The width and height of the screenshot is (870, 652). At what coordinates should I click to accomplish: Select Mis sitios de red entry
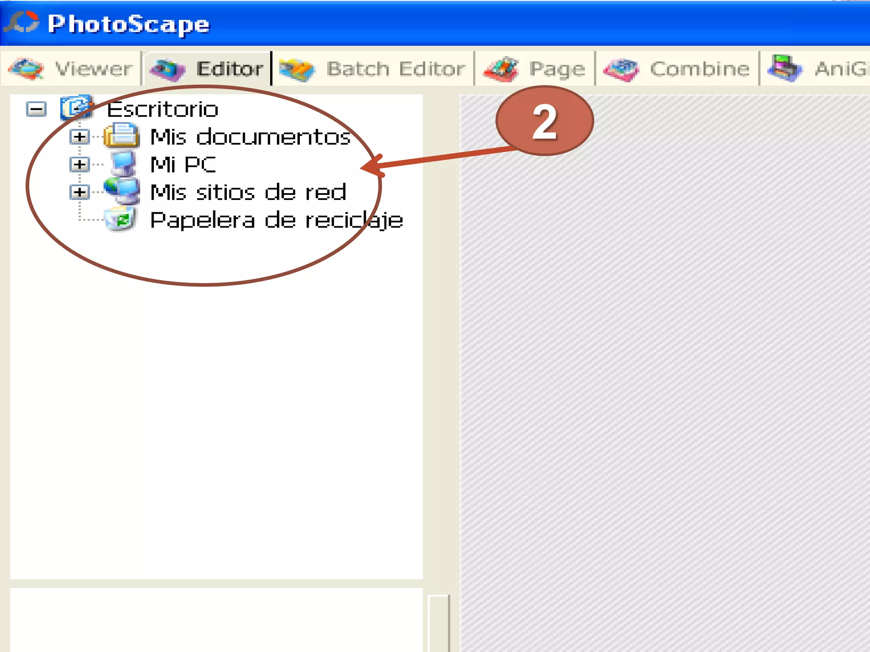249,192
